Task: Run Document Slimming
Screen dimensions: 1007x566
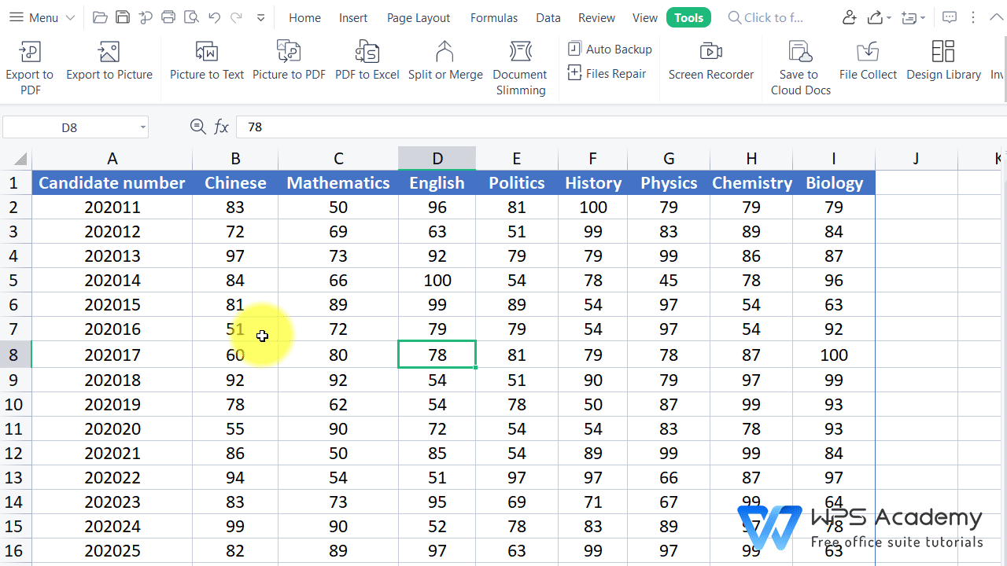Action: click(519, 67)
